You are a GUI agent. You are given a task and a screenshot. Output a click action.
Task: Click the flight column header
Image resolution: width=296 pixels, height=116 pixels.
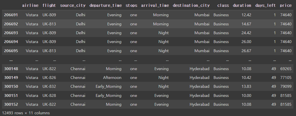click(x=49, y=5)
